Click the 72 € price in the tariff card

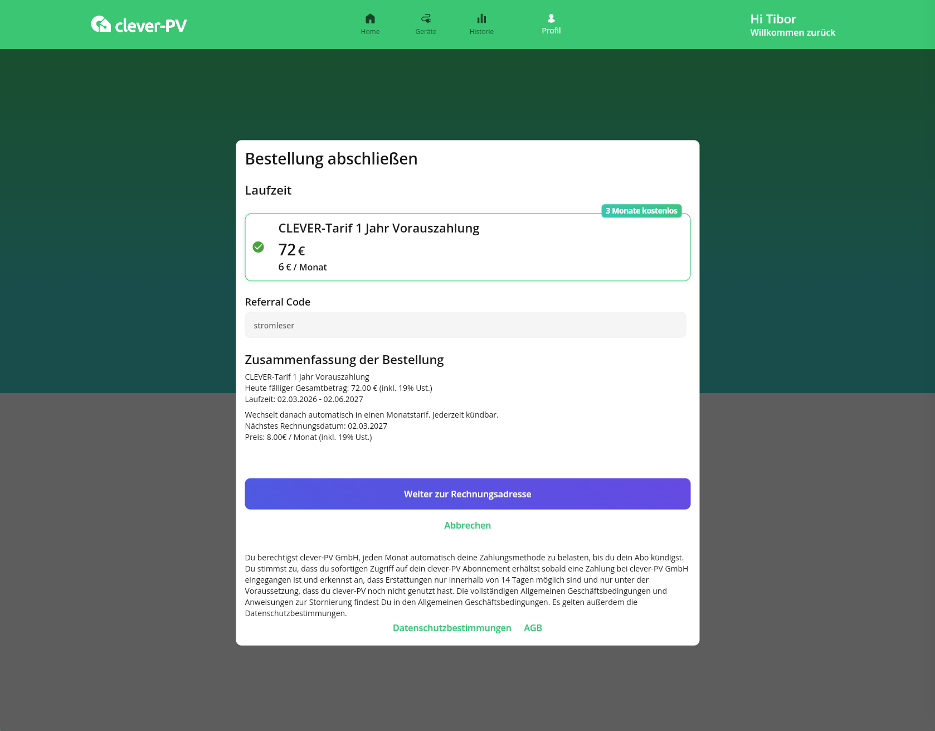point(291,250)
